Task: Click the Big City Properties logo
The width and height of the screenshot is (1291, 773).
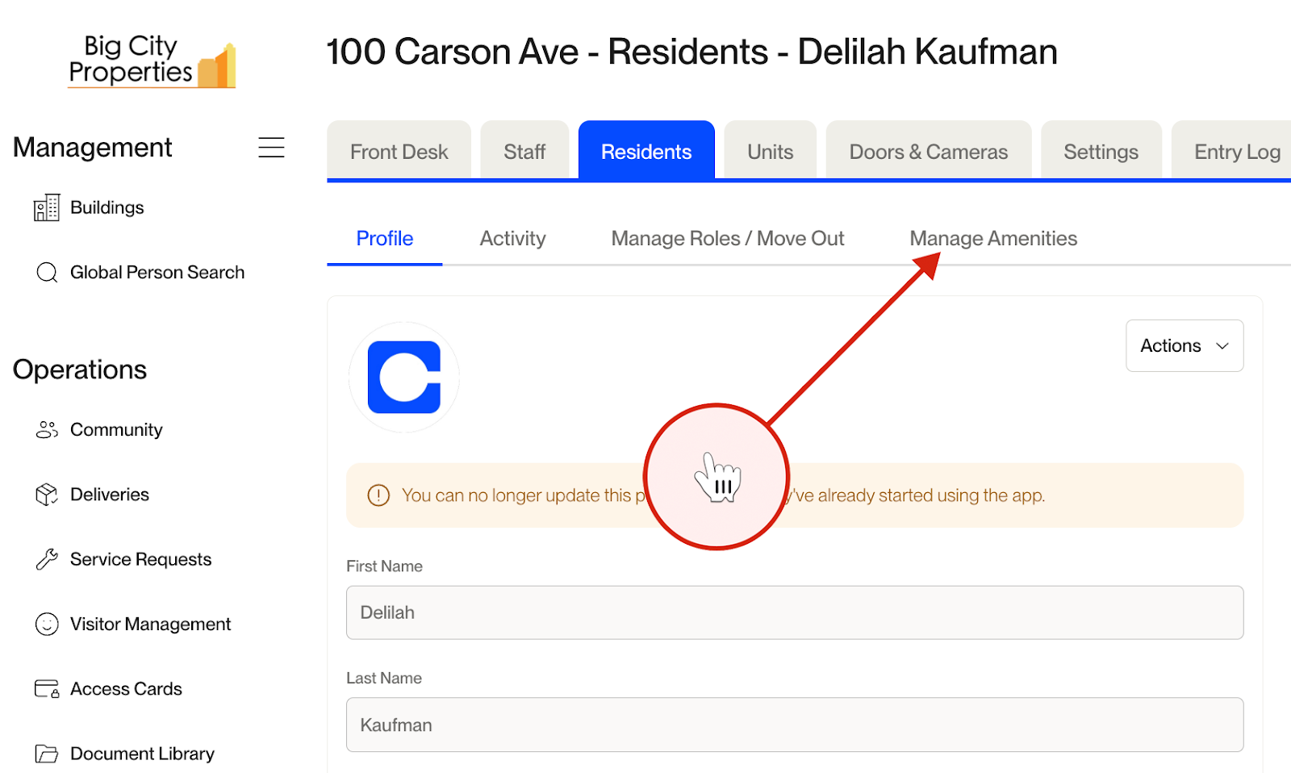Action: coord(152,61)
